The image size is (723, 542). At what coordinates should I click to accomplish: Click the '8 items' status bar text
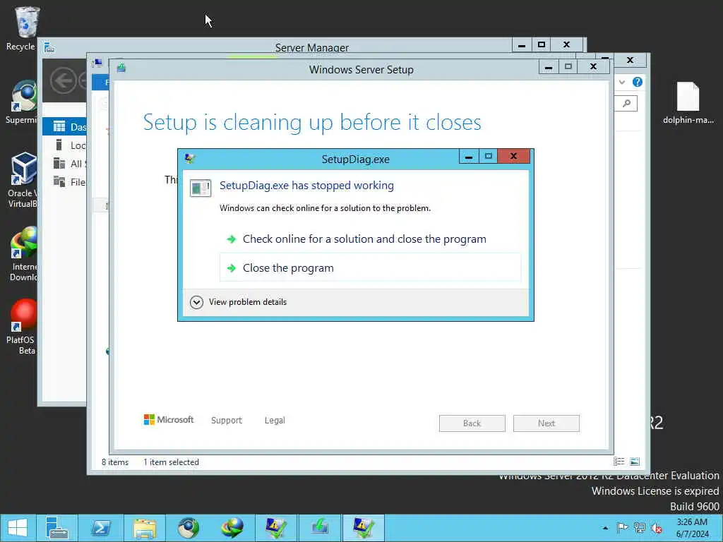tap(115, 462)
